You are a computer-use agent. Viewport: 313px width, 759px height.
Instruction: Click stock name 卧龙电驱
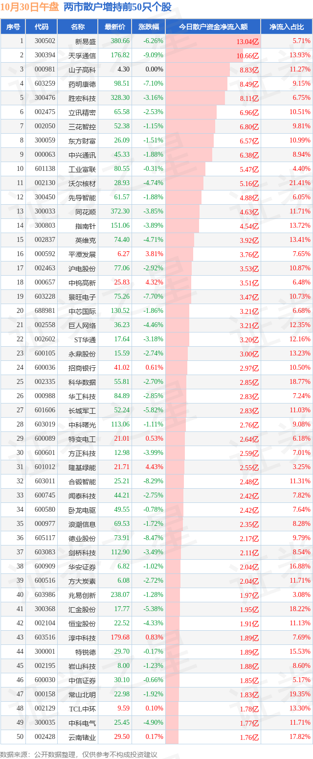82,510
